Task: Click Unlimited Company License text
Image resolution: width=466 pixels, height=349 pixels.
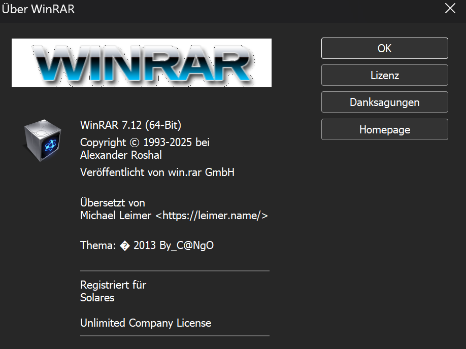Action: pyautogui.click(x=146, y=323)
